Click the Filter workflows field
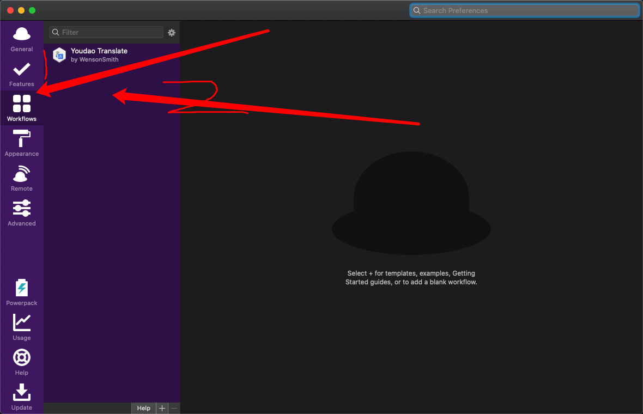 pyautogui.click(x=106, y=32)
